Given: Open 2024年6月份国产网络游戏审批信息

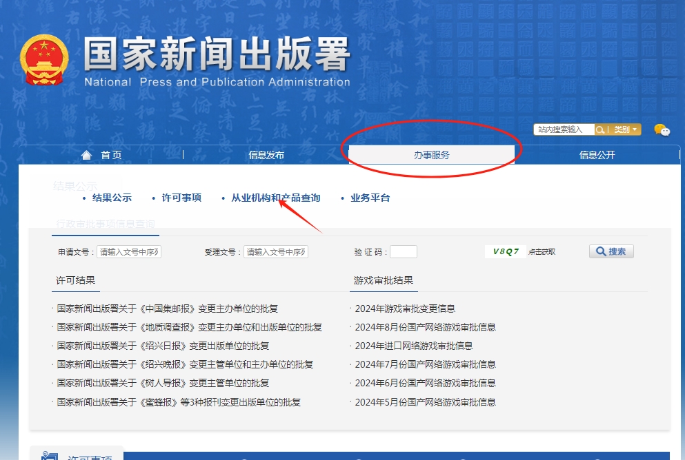Looking at the screenshot, I should 425,384.
